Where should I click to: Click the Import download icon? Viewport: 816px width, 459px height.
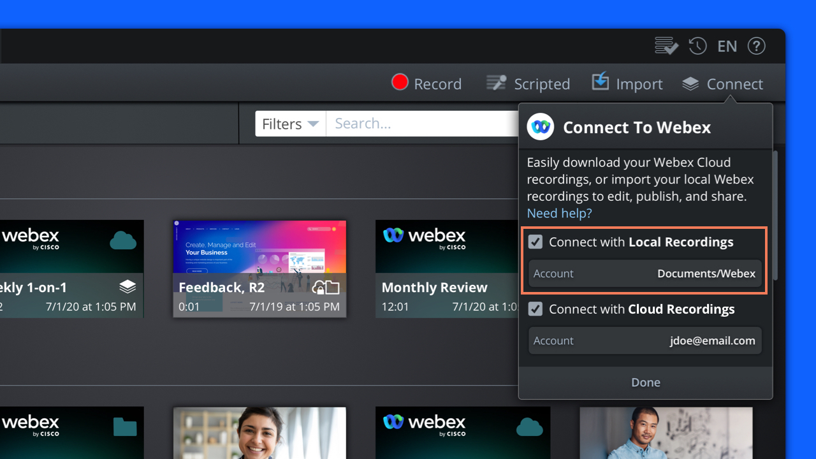pos(601,81)
